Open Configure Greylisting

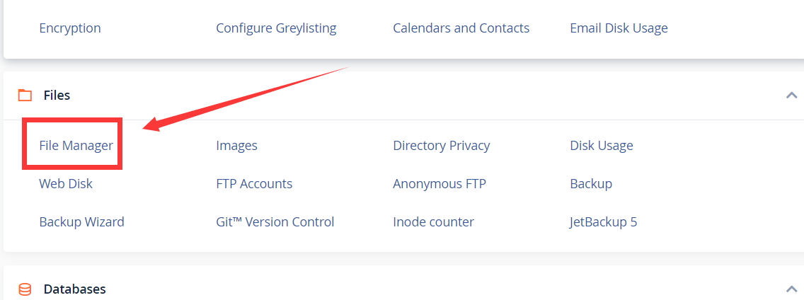(x=276, y=28)
